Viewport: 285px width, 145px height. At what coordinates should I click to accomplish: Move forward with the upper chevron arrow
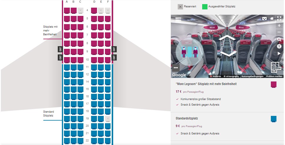(227, 38)
